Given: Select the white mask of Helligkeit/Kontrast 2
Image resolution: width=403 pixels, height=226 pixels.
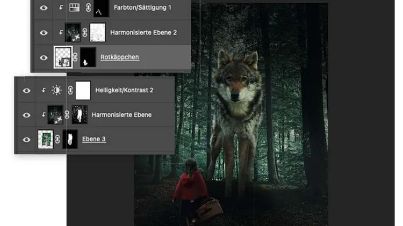Looking at the screenshot, I should (x=82, y=90).
